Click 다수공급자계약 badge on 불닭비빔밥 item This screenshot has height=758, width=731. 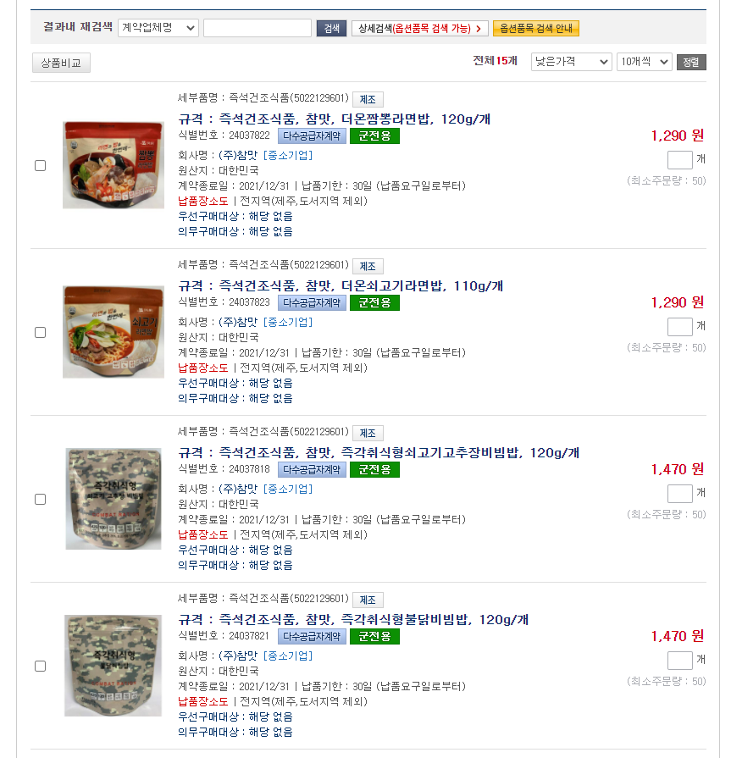312,636
